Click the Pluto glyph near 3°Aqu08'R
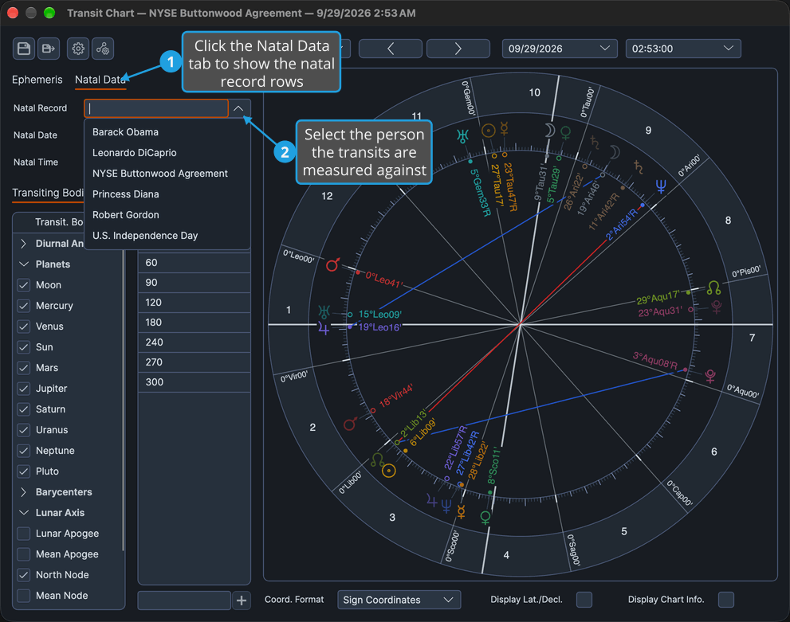This screenshot has width=790, height=622. coord(710,376)
